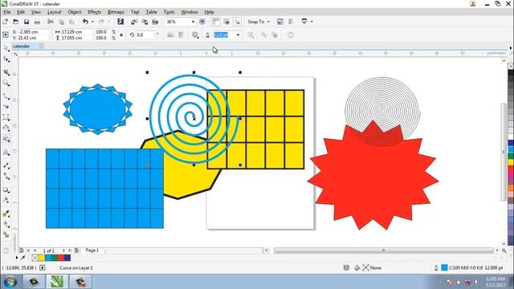The image size is (514, 289).
Task: Open the outline width dropdown arrow
Action: coord(238,35)
